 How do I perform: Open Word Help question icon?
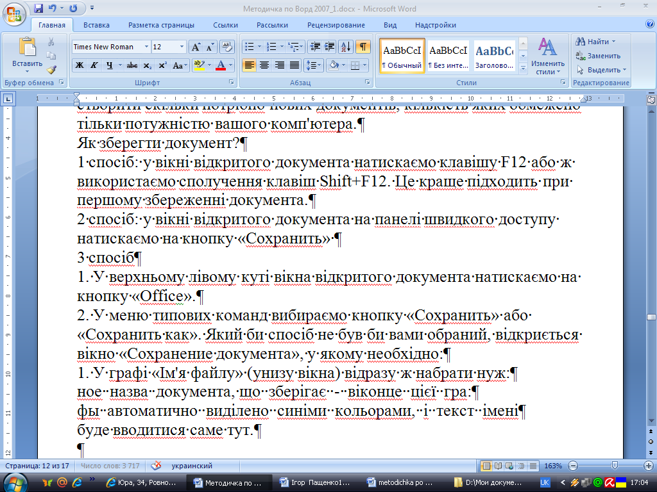(x=650, y=24)
